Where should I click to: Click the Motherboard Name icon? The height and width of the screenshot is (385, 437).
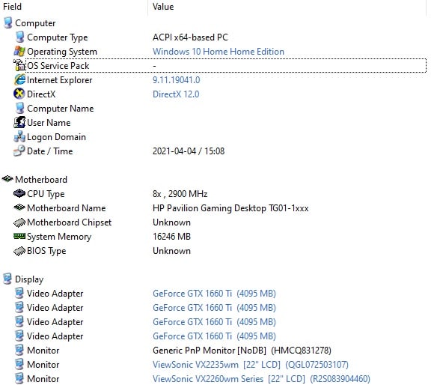coord(19,207)
